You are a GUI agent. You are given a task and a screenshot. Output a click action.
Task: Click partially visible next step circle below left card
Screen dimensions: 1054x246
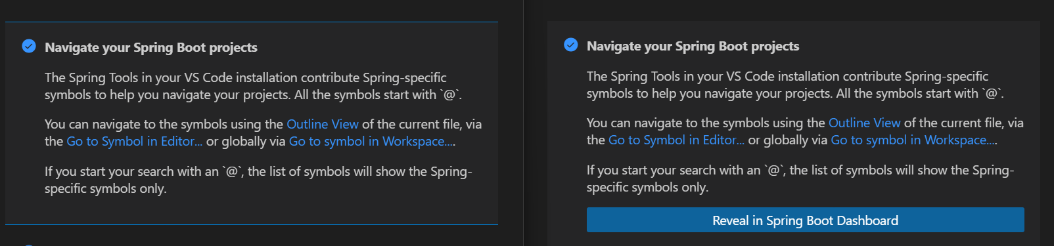click(29, 244)
